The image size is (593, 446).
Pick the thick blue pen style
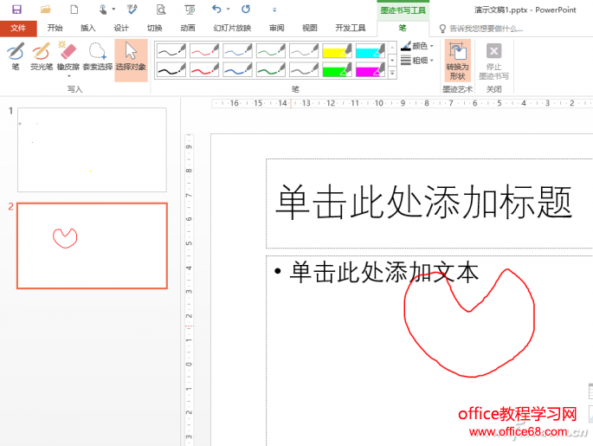tap(237, 70)
